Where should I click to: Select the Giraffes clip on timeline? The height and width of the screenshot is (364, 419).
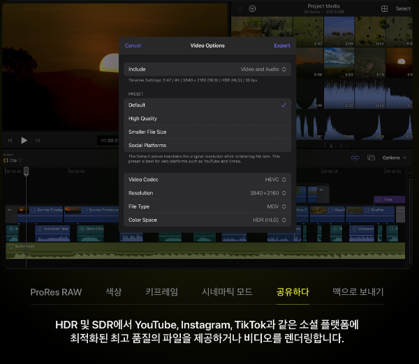pyautogui.click(x=370, y=214)
